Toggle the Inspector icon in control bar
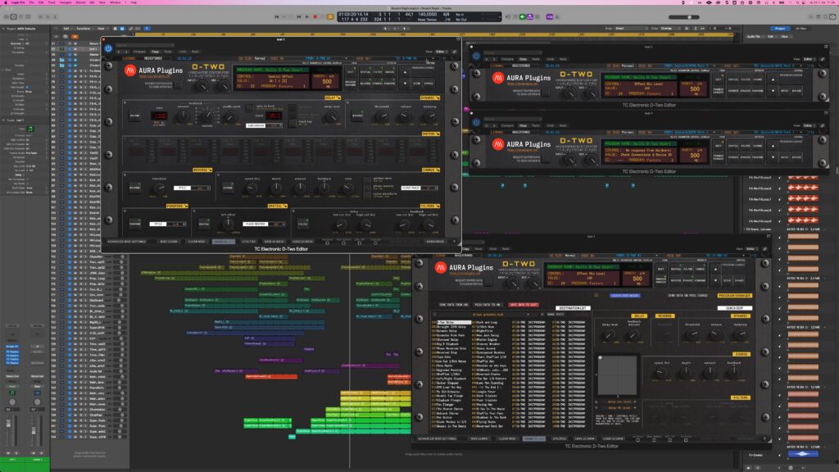Viewport: 839px width, 472px height. [x=14, y=16]
